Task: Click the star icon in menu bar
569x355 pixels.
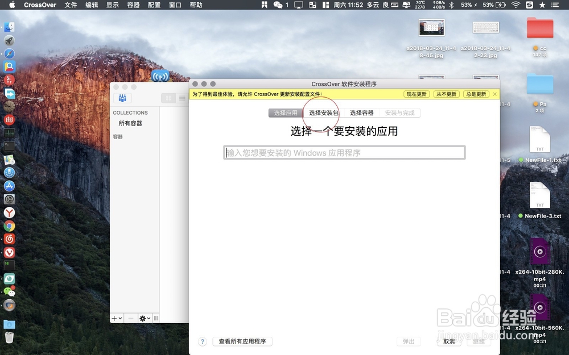Action: [542, 5]
